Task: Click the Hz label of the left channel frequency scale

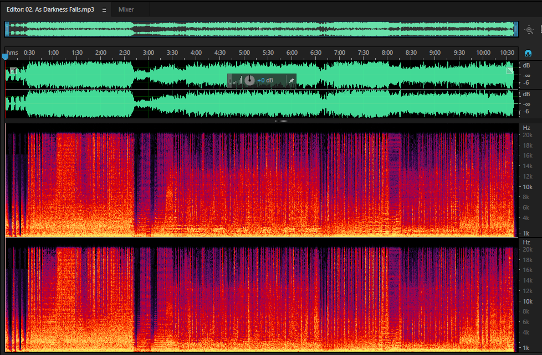Action: [x=526, y=128]
